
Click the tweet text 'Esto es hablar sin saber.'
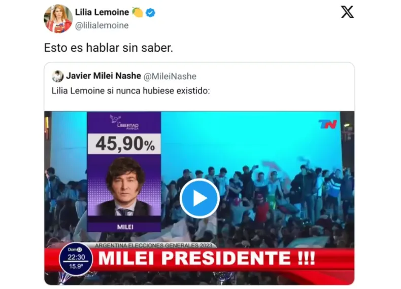109,48
